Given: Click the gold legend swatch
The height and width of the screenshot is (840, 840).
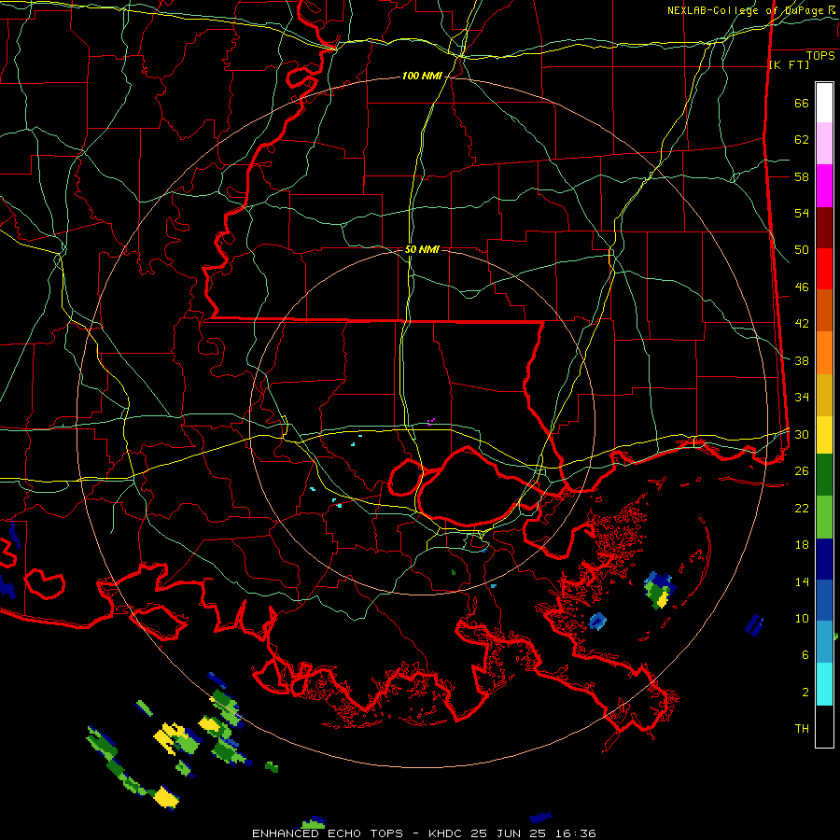Looking at the screenshot, I should pyautogui.click(x=824, y=396).
